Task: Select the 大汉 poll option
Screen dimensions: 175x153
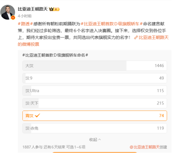Action: [95, 66]
